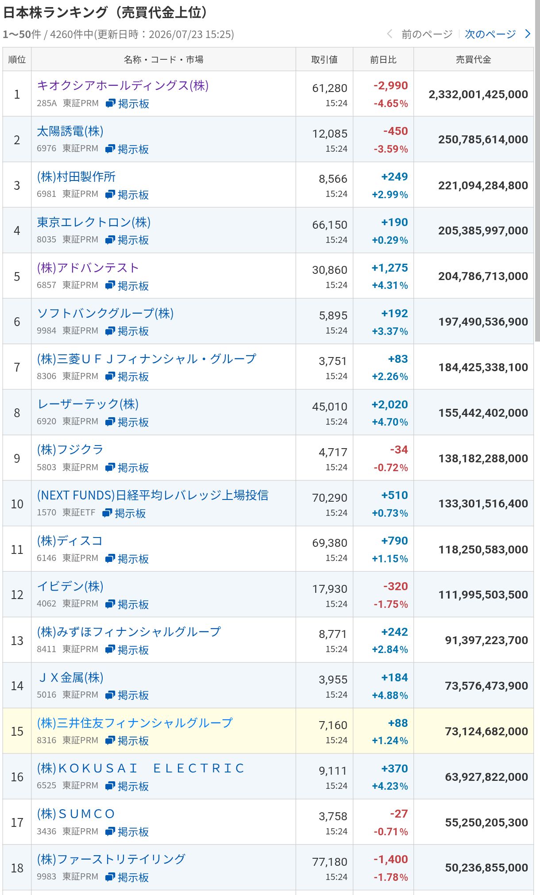Image resolution: width=540 pixels, height=895 pixels.
Task: Open イビデン(株) stock page
Action: point(70,586)
